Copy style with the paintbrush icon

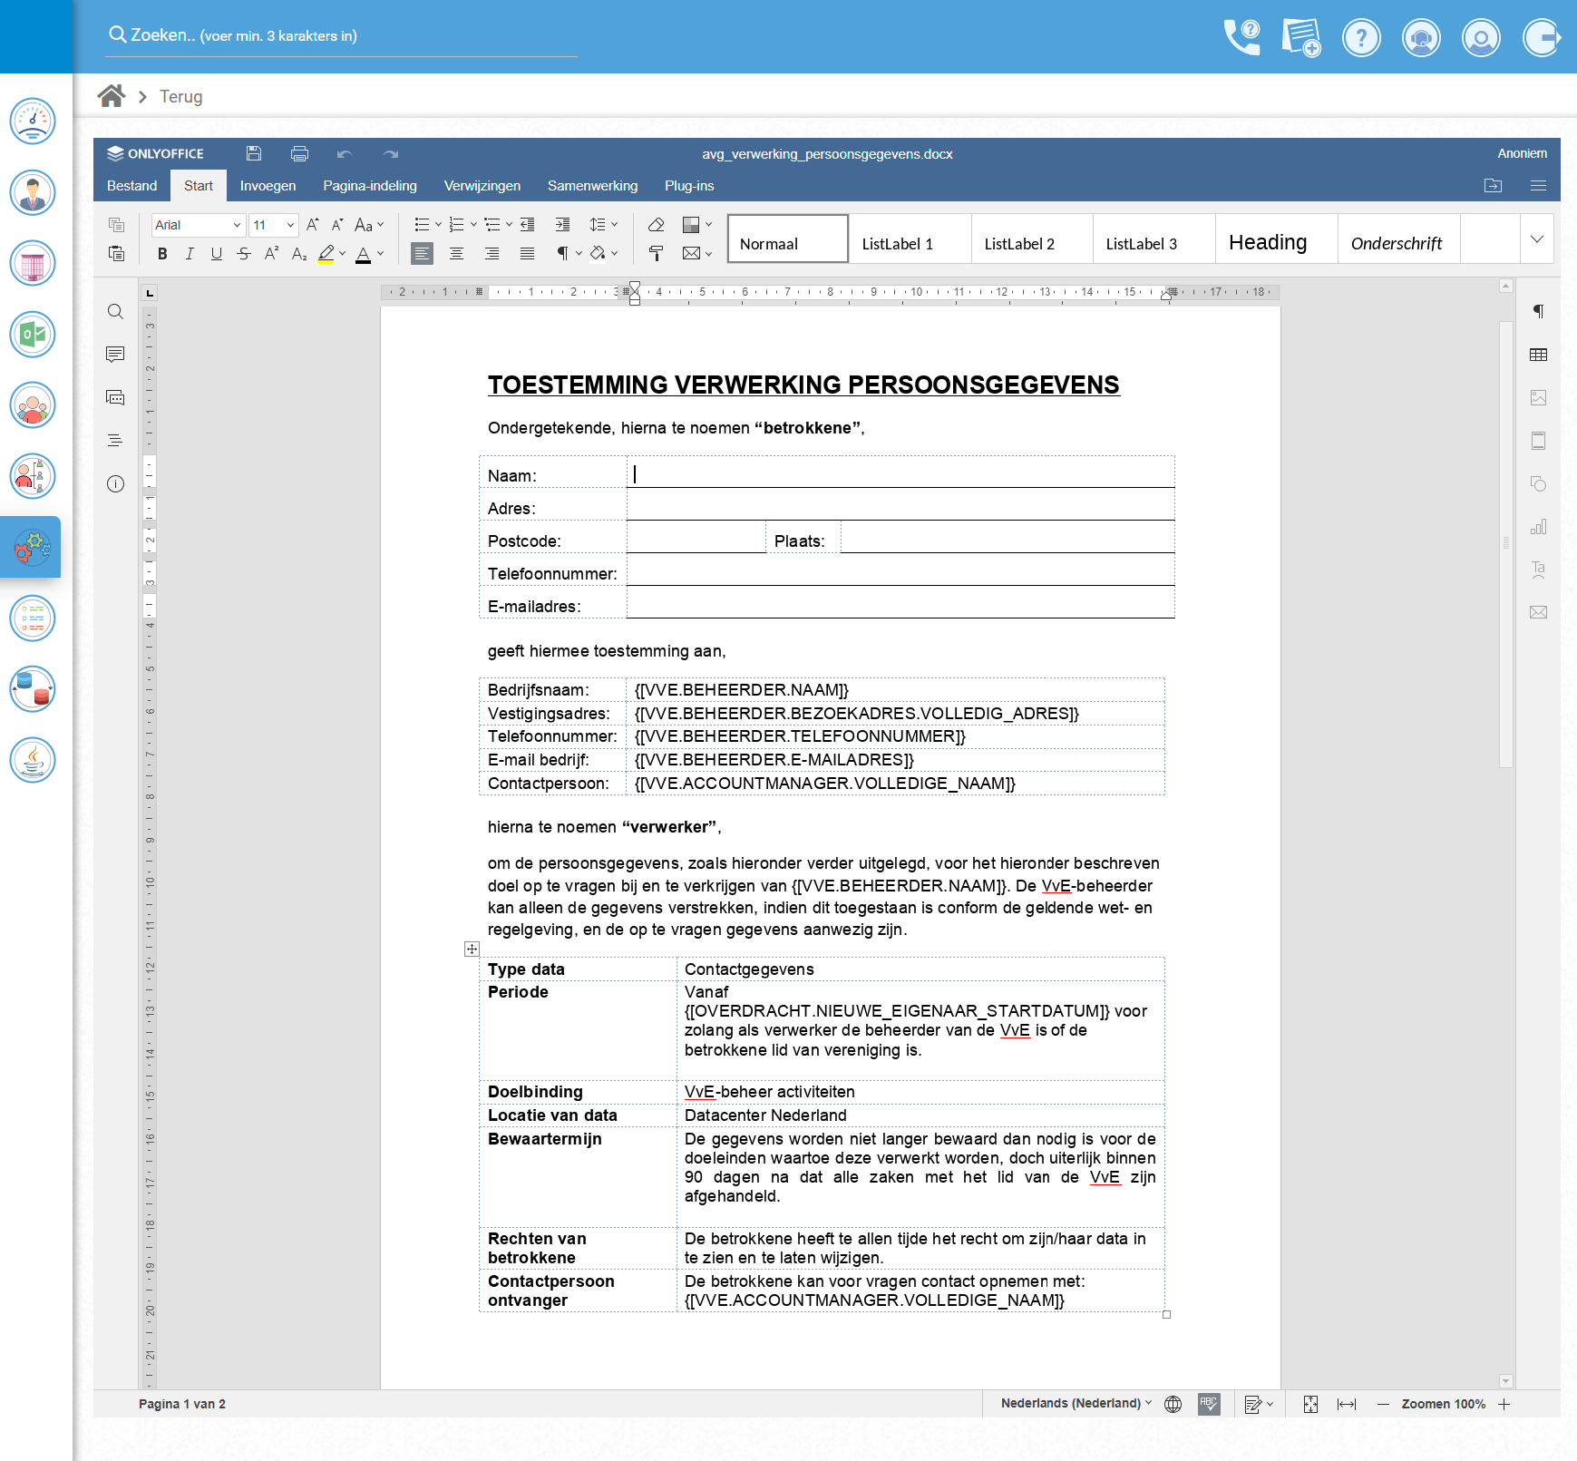point(656,253)
